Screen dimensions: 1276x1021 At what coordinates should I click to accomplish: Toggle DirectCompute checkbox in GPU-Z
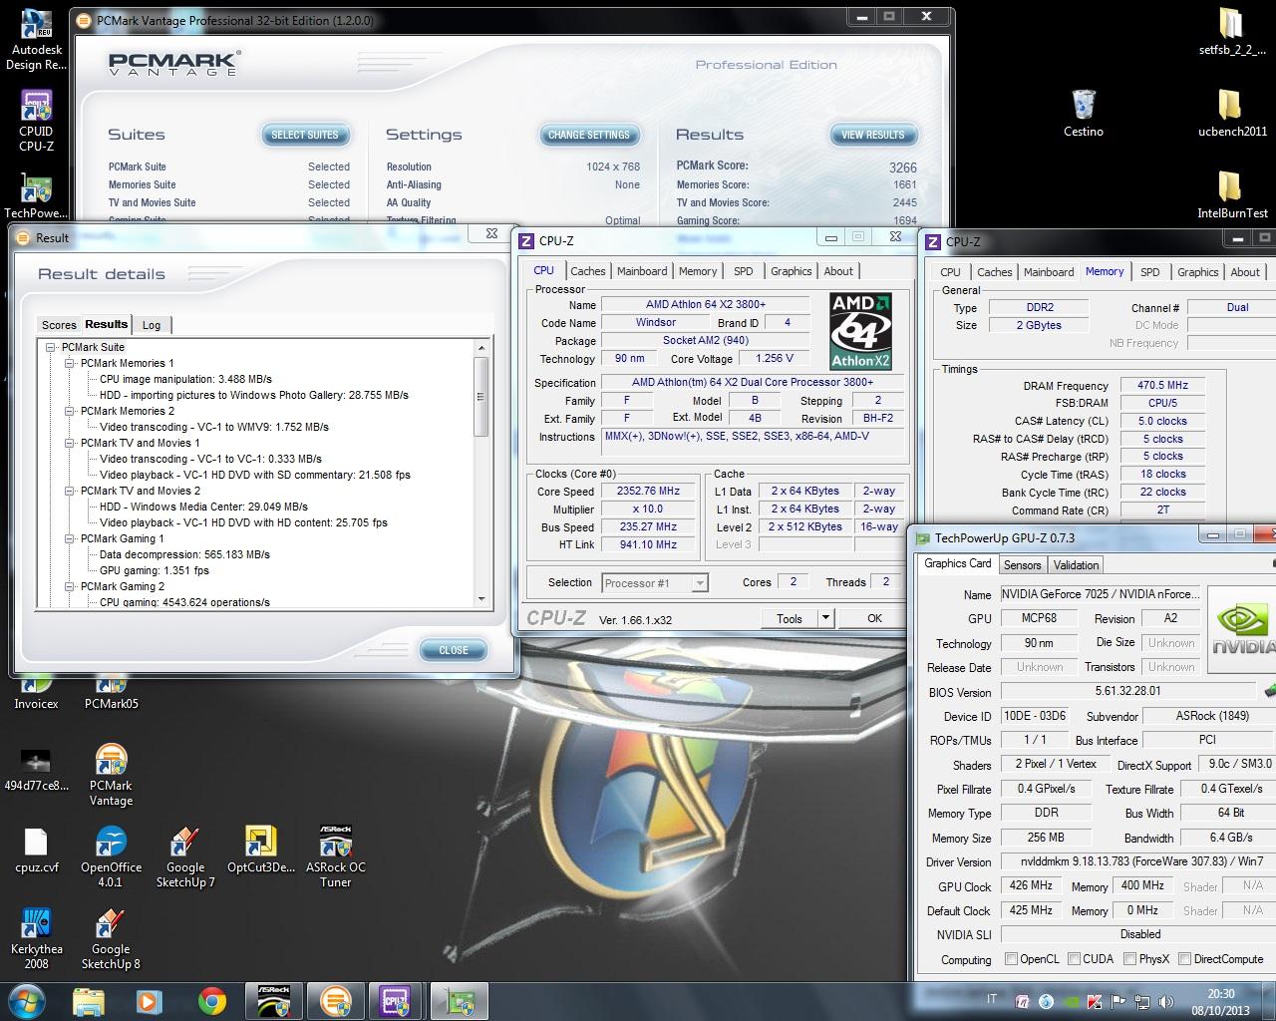click(x=1184, y=959)
